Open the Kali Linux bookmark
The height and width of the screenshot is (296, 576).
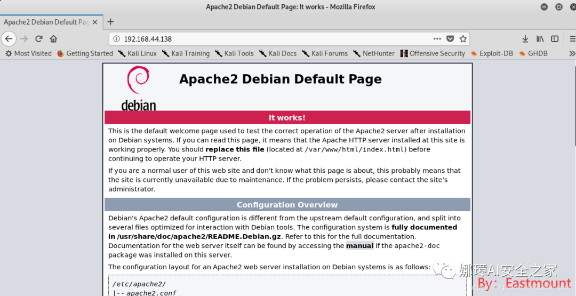point(138,54)
